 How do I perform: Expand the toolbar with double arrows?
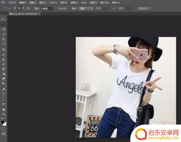[x=1, y=13]
